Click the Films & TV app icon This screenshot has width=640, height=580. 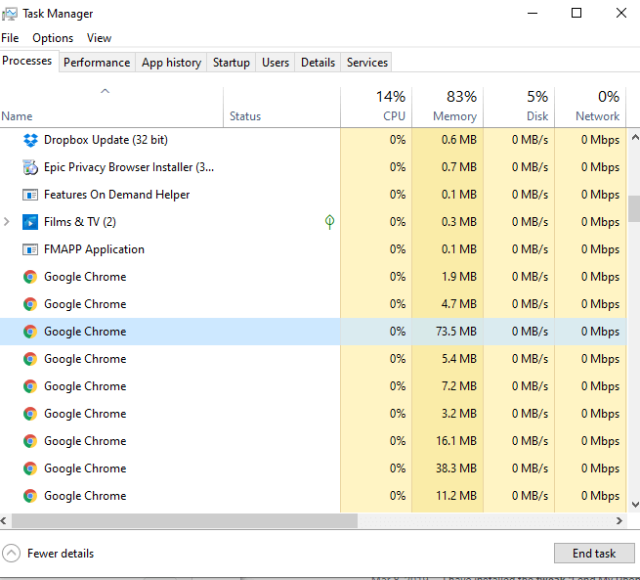pos(30,222)
